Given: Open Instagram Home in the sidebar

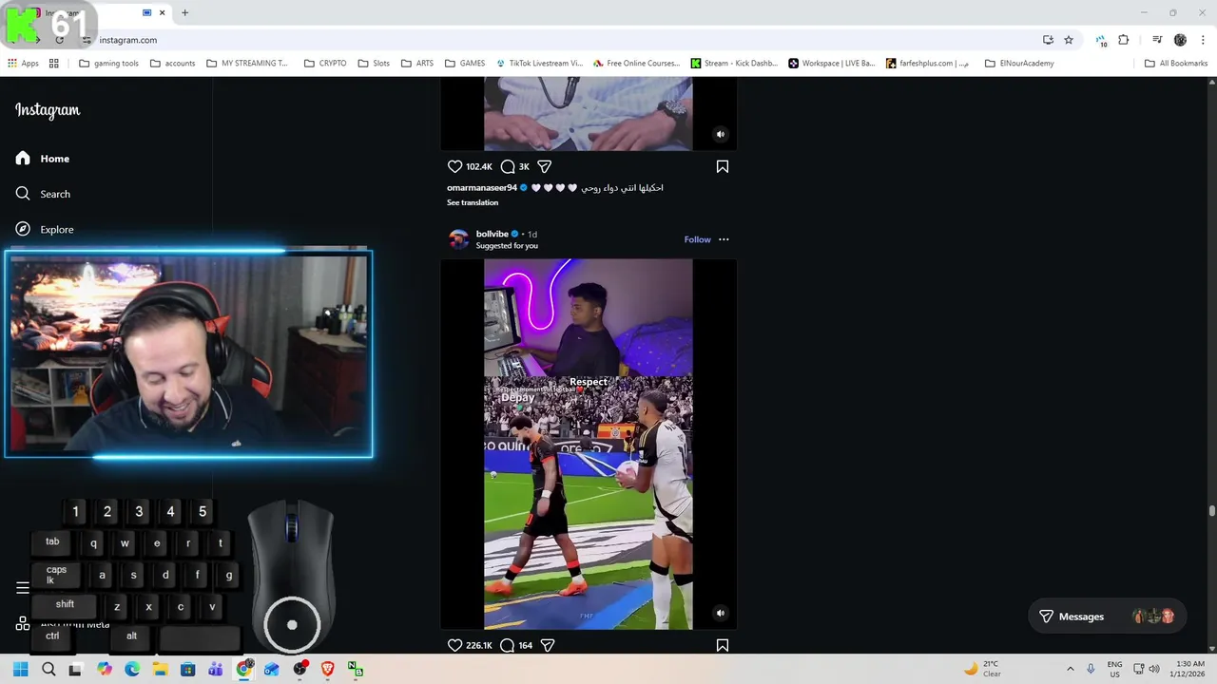Looking at the screenshot, I should click(43, 159).
